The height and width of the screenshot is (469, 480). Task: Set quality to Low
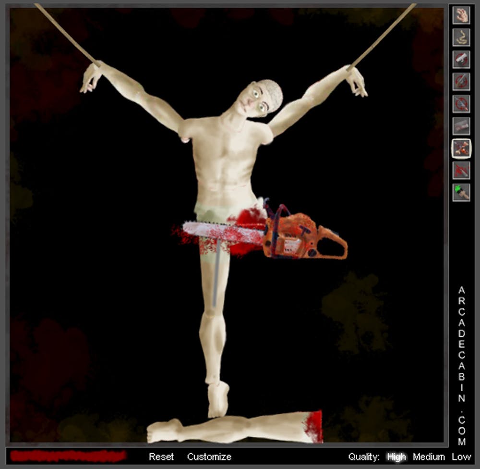point(461,457)
